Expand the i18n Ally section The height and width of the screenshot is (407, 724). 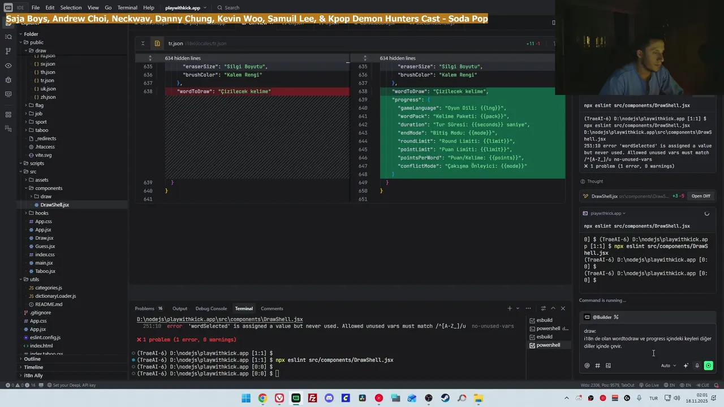33,375
